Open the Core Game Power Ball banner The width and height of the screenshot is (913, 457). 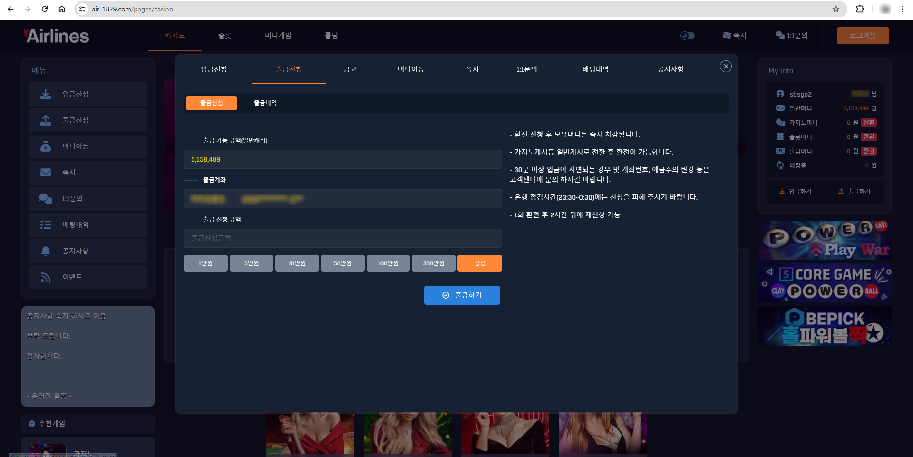[x=825, y=283]
